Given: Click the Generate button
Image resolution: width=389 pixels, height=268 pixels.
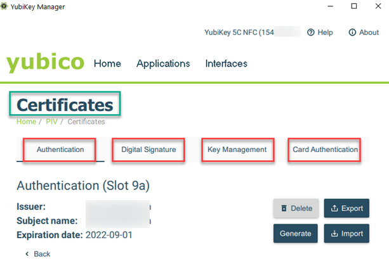Looking at the screenshot, I should [296, 234].
